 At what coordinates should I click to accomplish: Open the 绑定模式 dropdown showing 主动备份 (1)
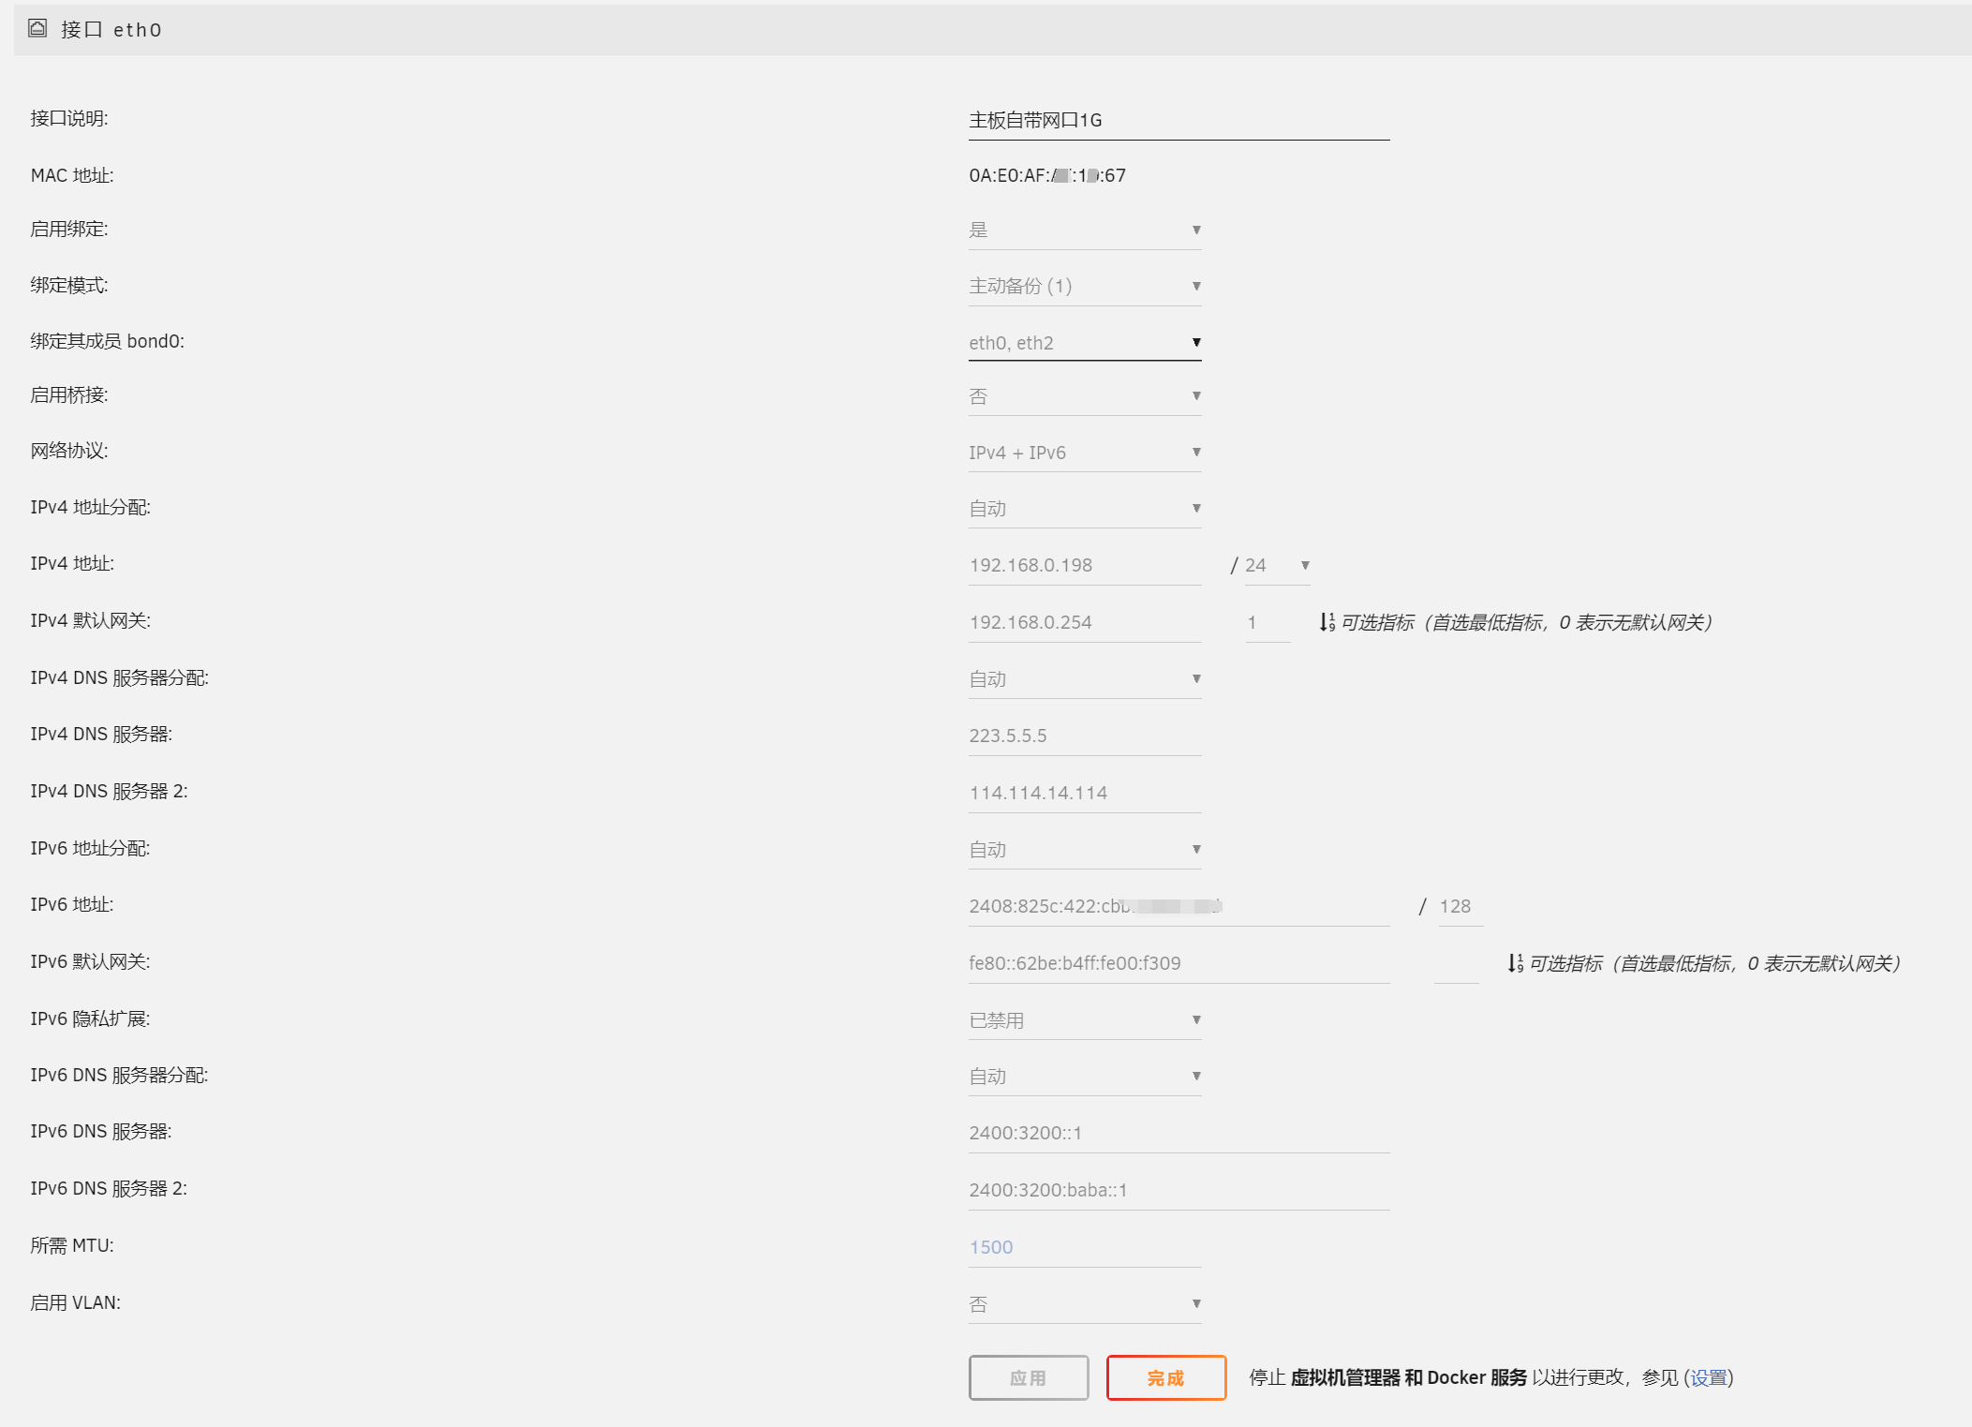click(1085, 286)
